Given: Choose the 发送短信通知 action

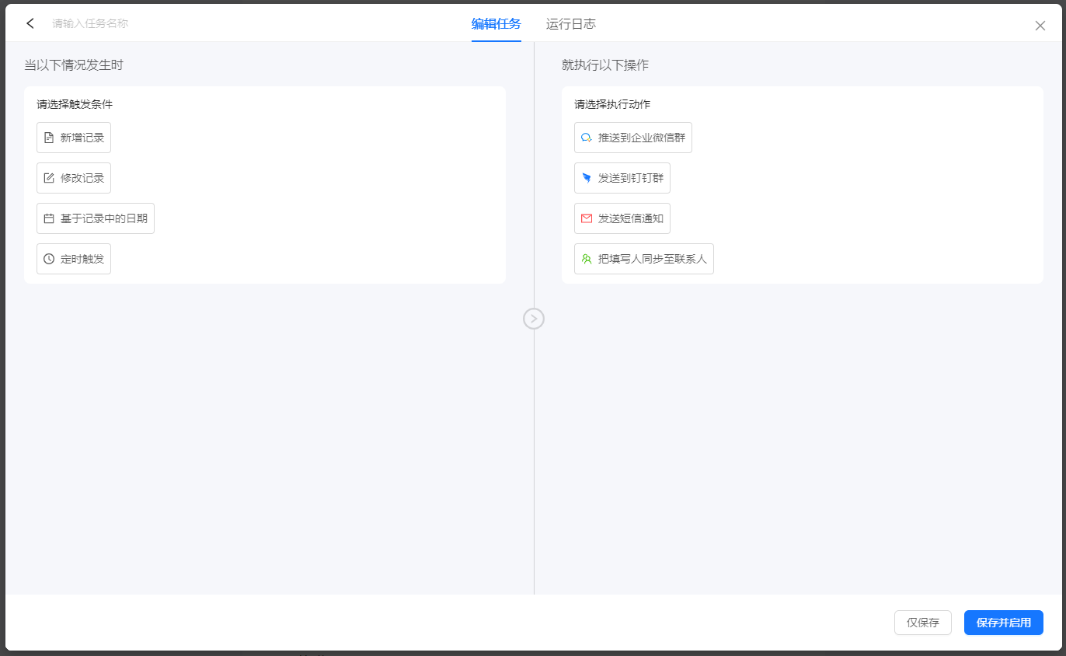Looking at the screenshot, I should [622, 218].
